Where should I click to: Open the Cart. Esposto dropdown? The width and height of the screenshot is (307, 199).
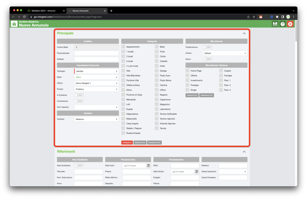96,107
